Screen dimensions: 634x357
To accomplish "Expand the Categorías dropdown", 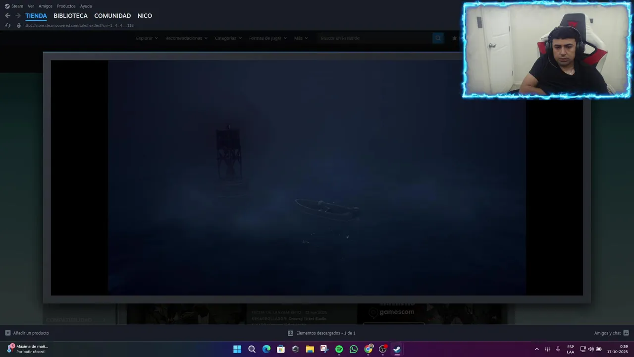I will coord(228,38).
